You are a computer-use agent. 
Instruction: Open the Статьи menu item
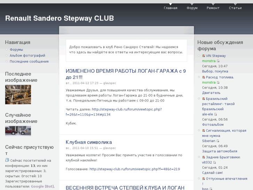[235, 8]
